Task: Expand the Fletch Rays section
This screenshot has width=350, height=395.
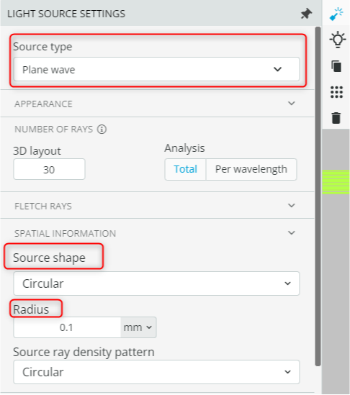Action: pos(157,206)
